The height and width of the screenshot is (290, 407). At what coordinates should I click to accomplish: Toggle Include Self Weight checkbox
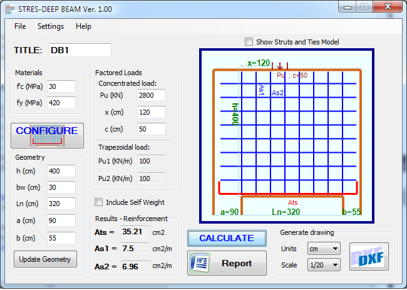tap(99, 202)
